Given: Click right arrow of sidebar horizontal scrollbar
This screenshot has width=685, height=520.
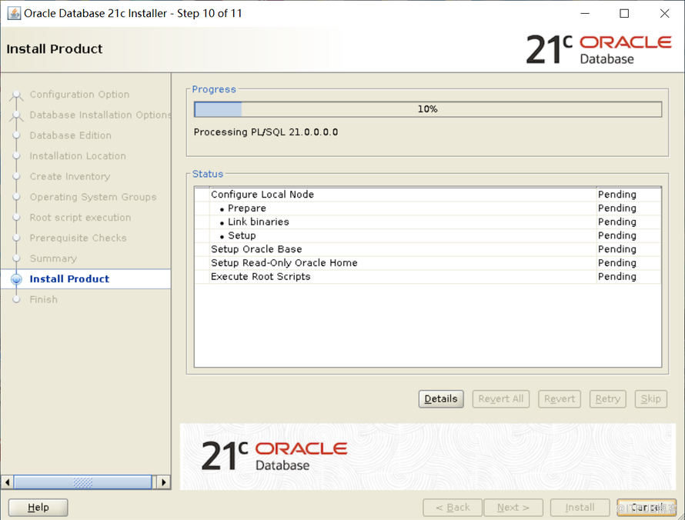Looking at the screenshot, I should (163, 482).
